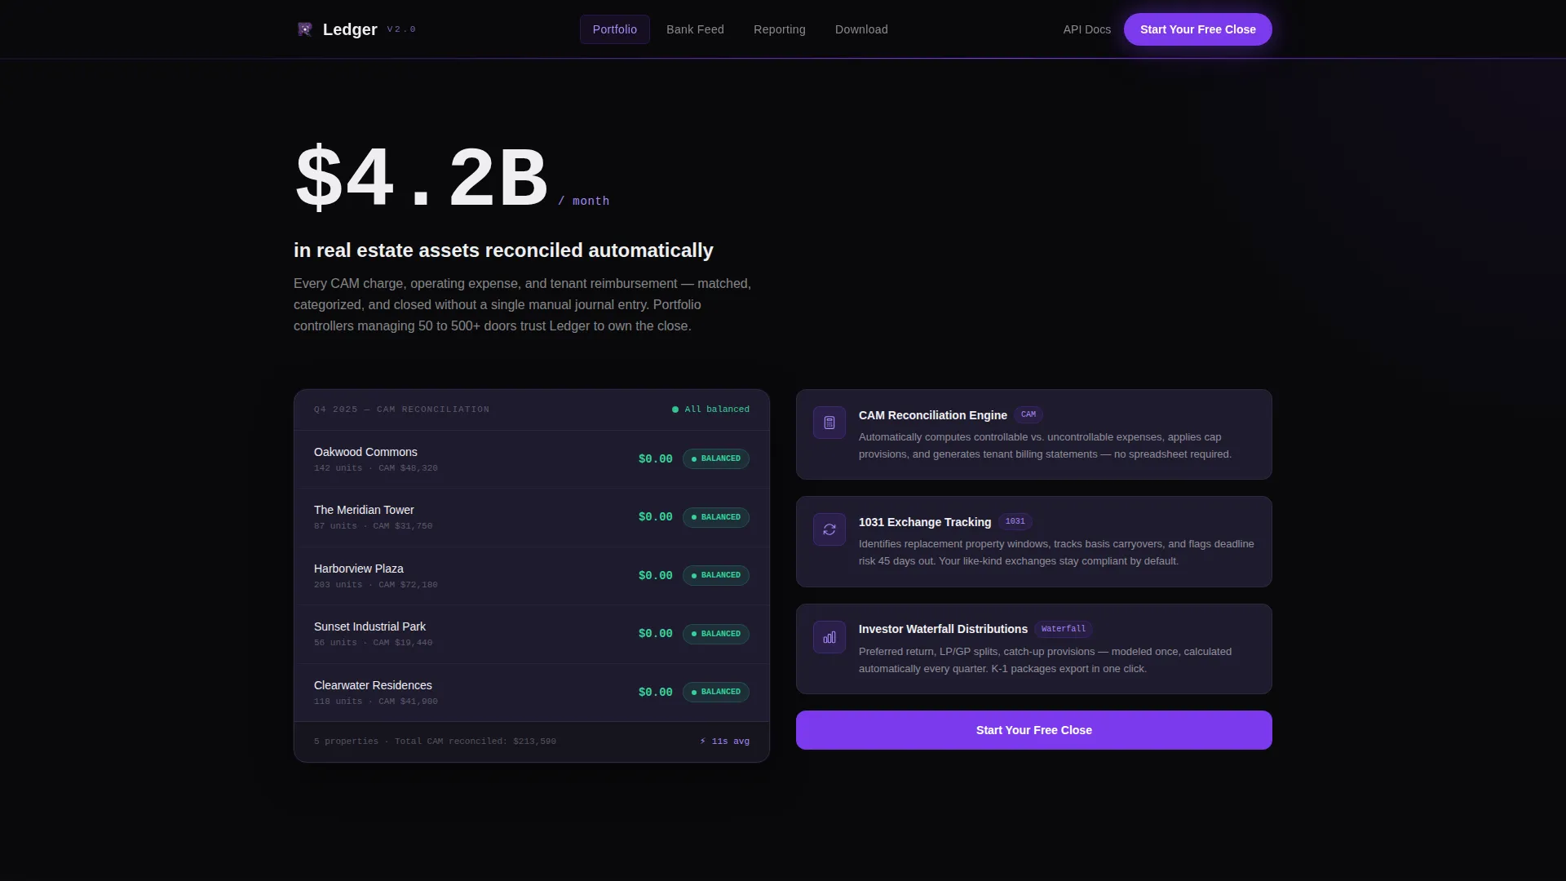Click header Start Your Free Close button
Viewport: 1566px width, 881px height.
coord(1197,29)
